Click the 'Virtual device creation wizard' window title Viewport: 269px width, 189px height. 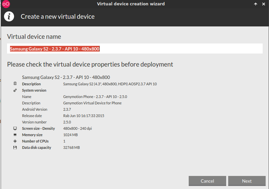click(x=131, y=4)
